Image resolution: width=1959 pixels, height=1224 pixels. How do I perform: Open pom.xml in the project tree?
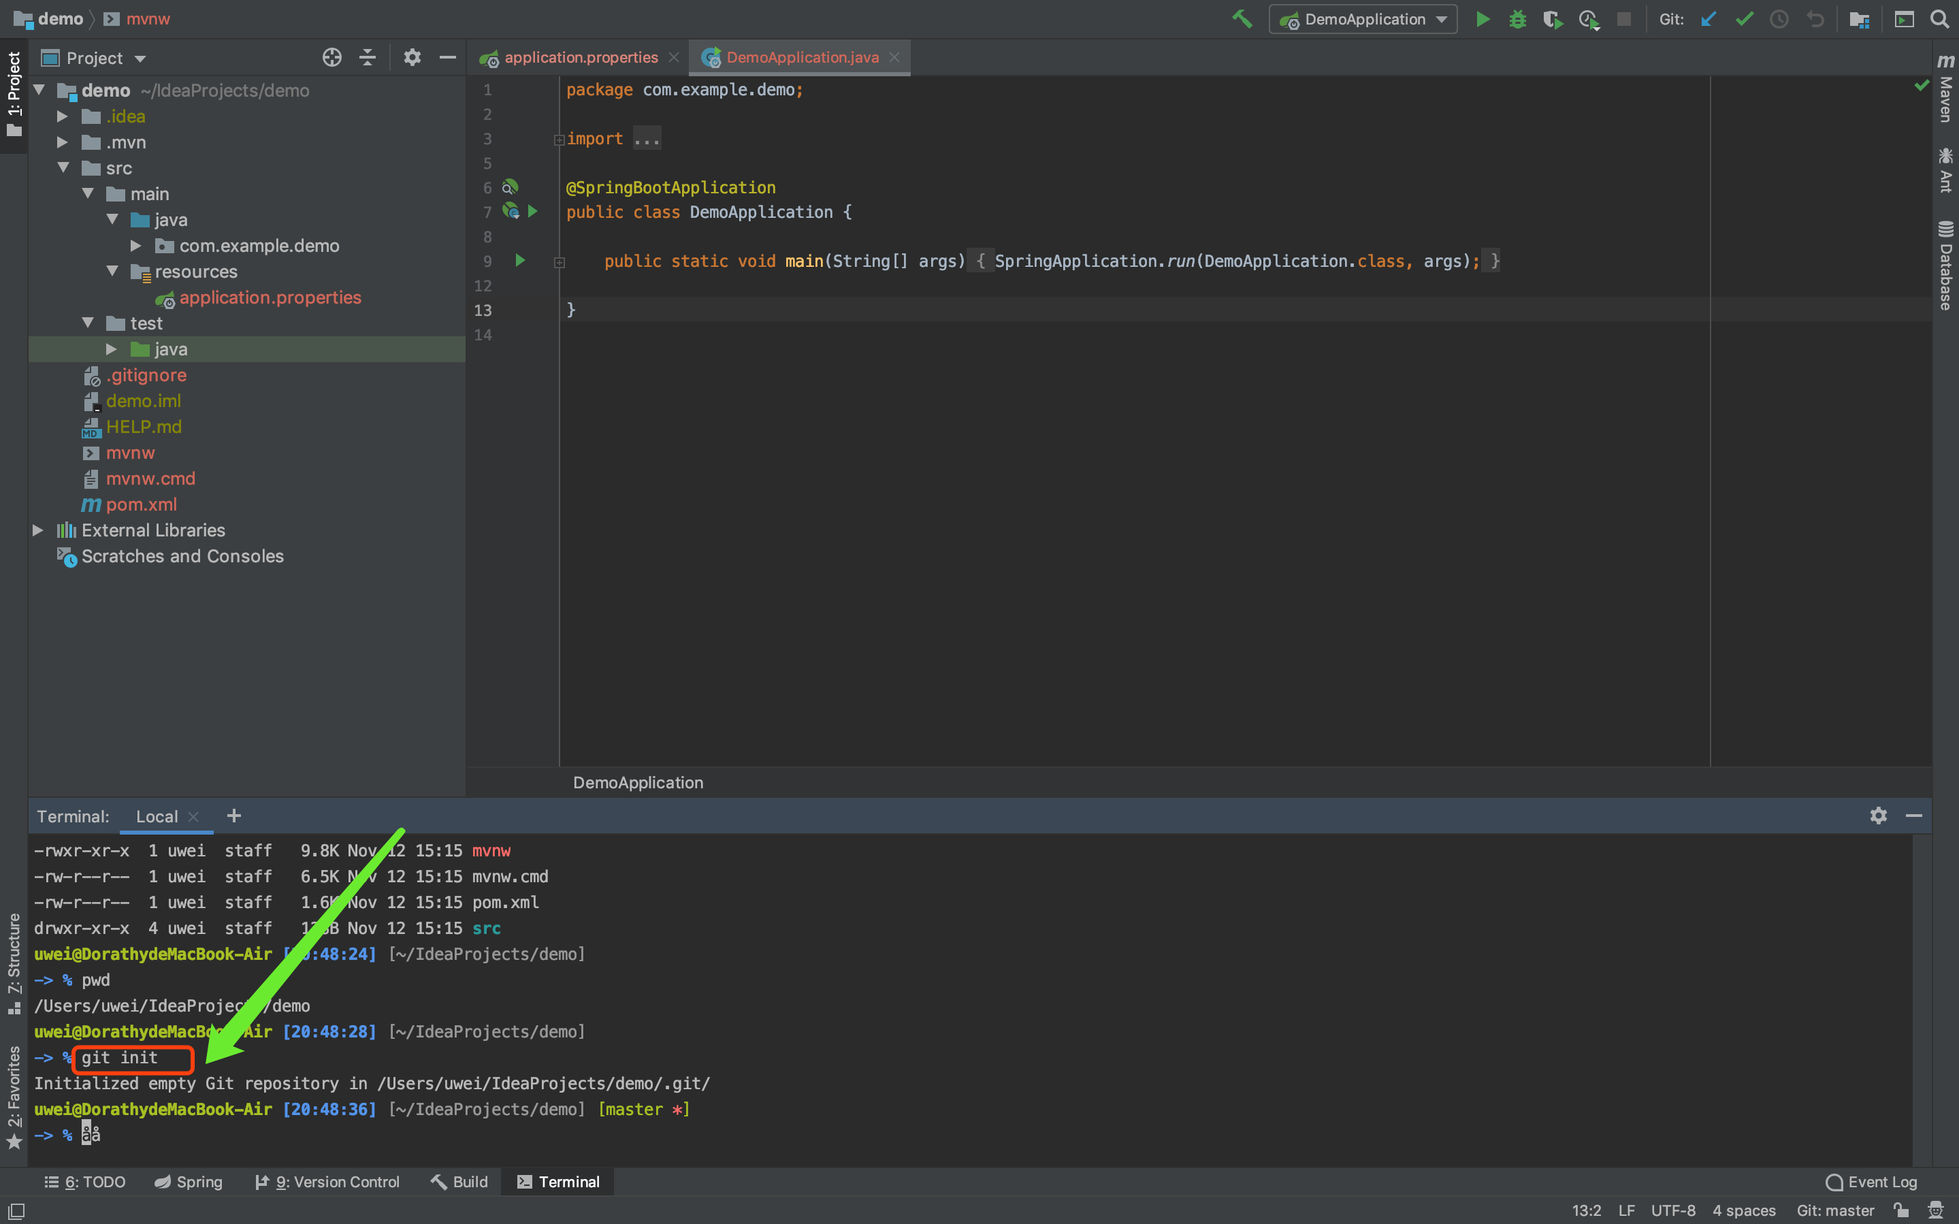[x=141, y=504]
